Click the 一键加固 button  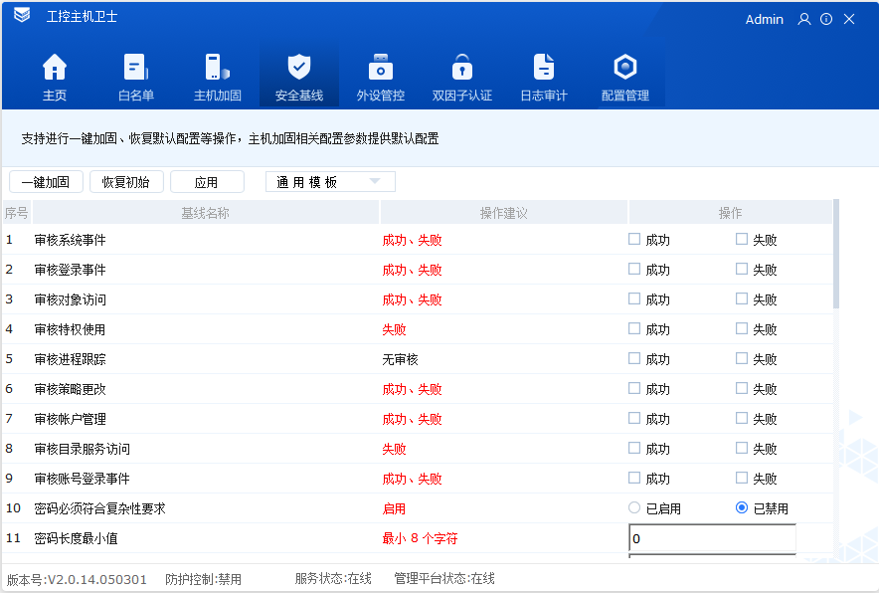tap(45, 181)
